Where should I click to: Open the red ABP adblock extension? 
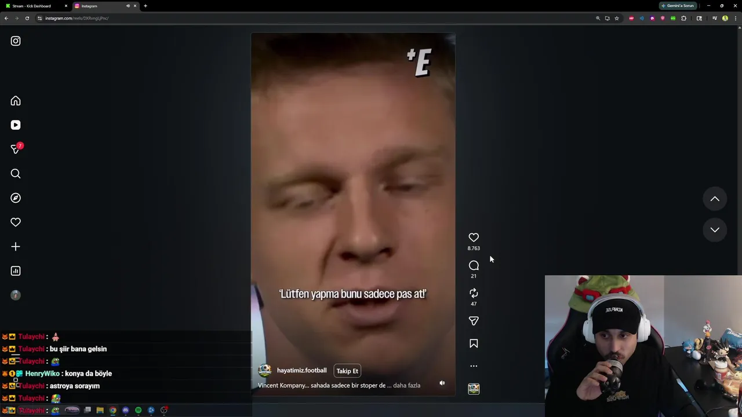pyautogui.click(x=631, y=18)
